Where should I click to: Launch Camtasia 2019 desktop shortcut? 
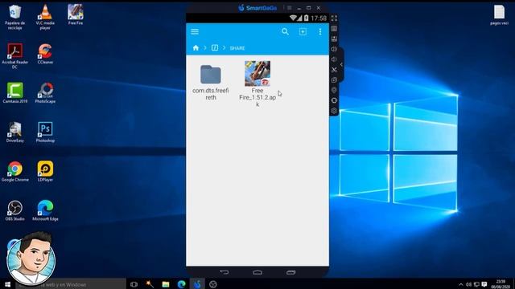pyautogui.click(x=14, y=93)
